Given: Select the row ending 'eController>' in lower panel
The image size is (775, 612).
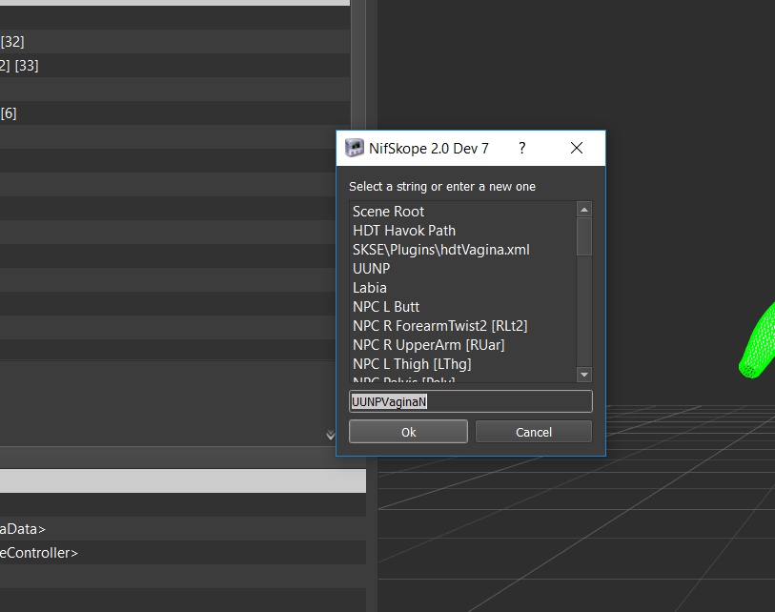Looking at the screenshot, I should (x=183, y=552).
